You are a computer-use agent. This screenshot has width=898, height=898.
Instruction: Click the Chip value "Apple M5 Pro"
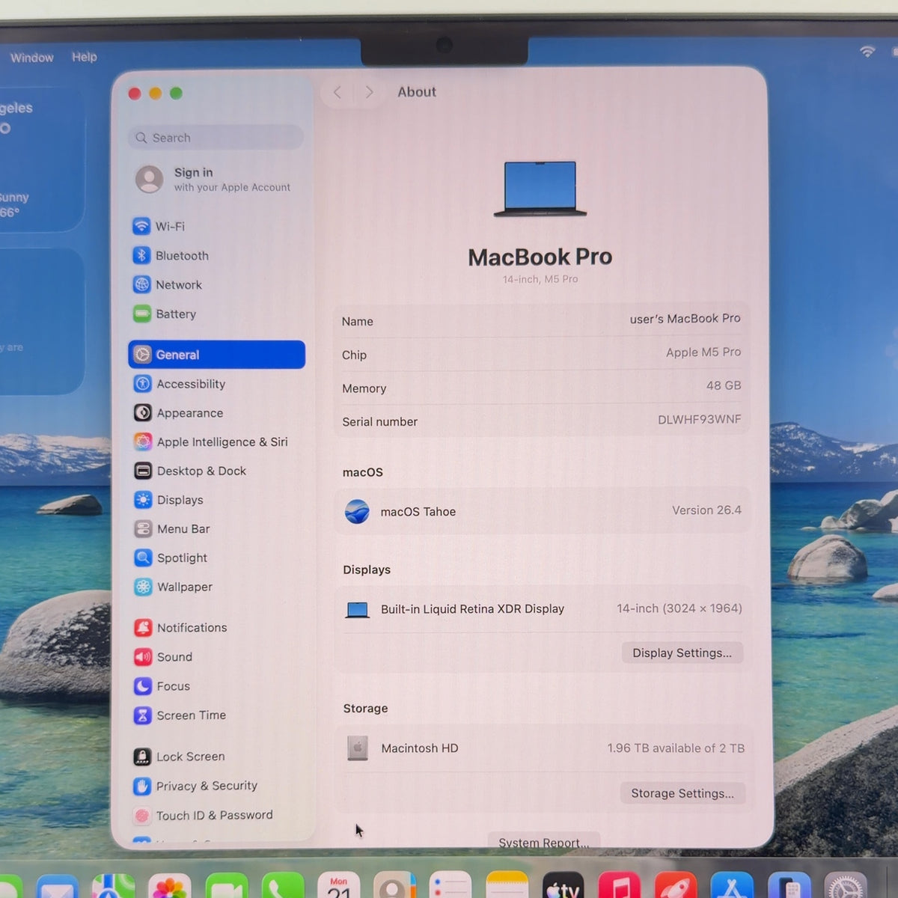click(x=703, y=352)
